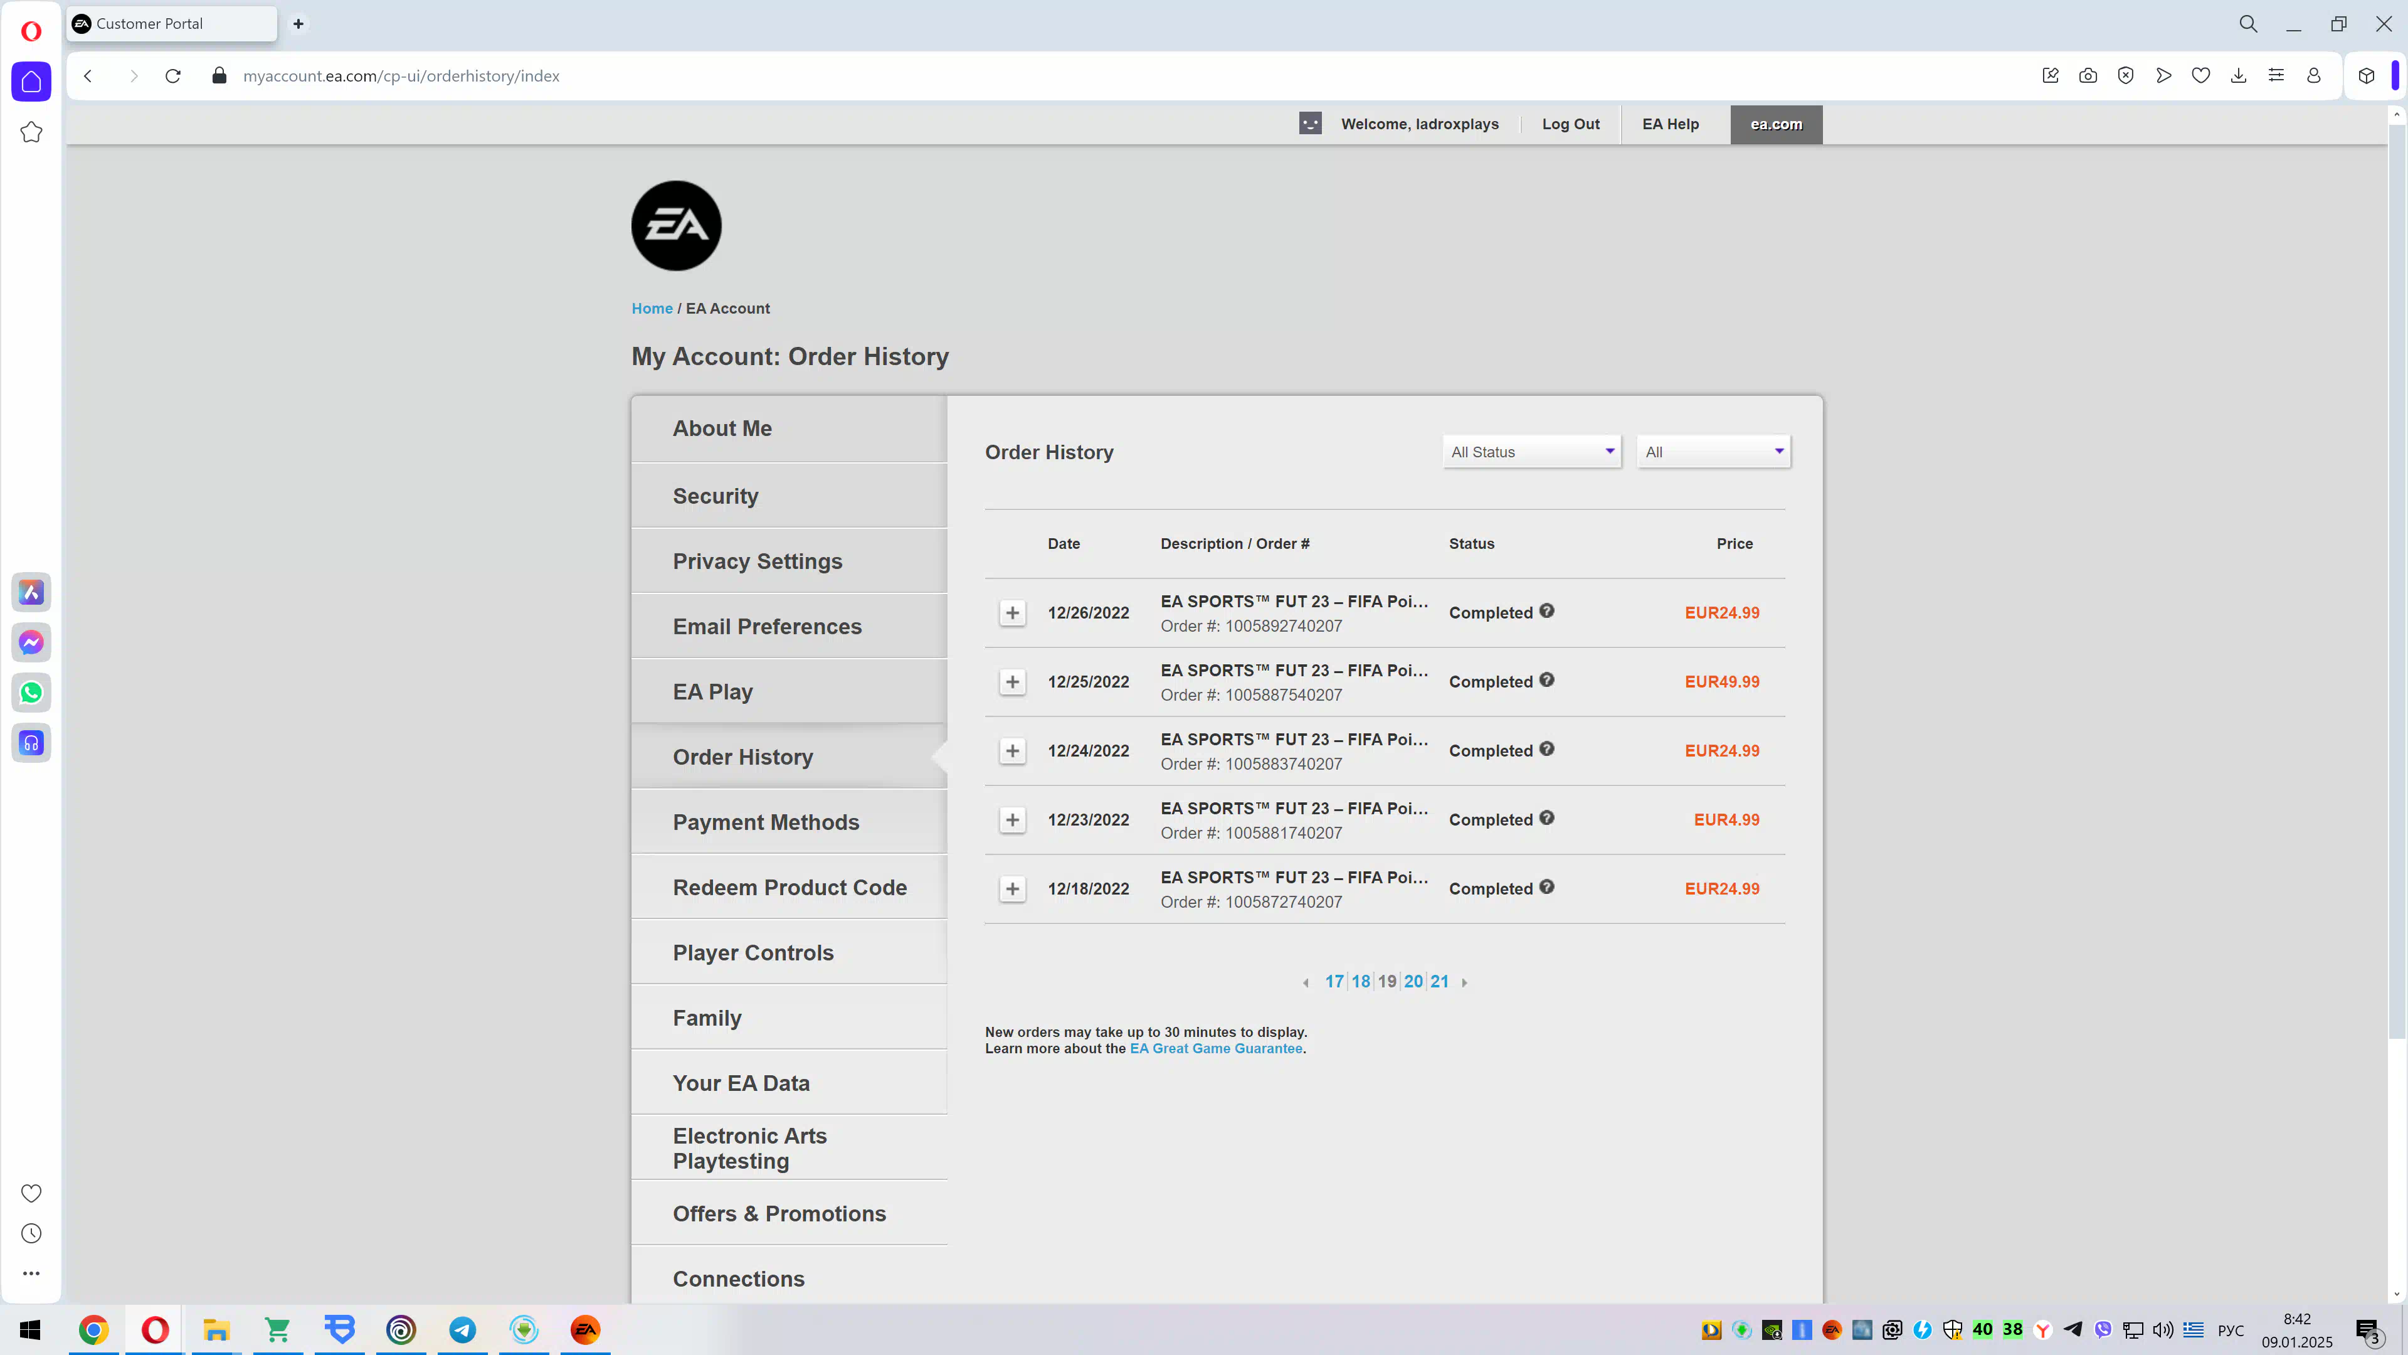Click the address bar URL field
This screenshot has width=2408, height=1355.
(1122, 76)
